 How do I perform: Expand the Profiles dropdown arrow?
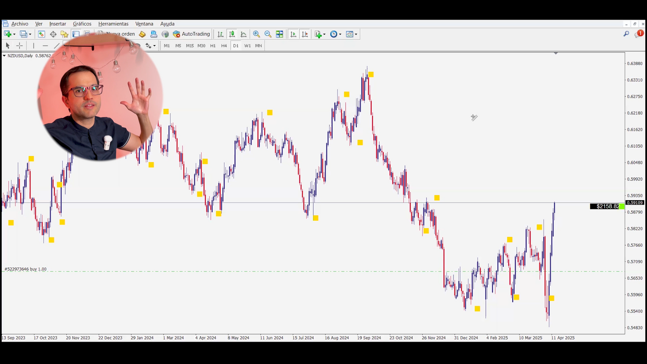click(x=30, y=34)
